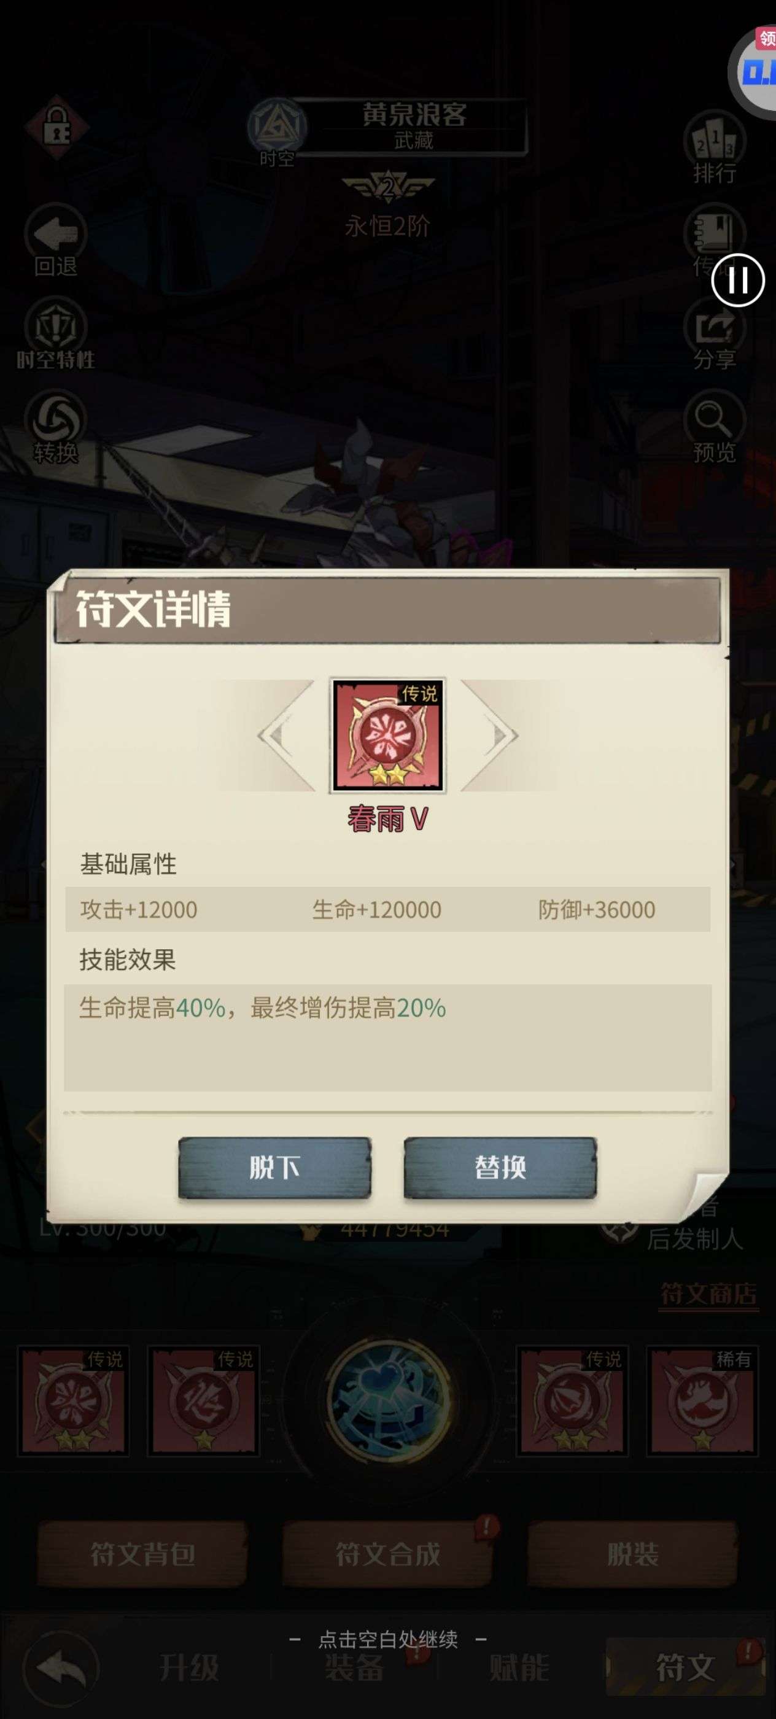Open the 符文商店 link
Viewport: 776px width, 1719px height.
(708, 1294)
